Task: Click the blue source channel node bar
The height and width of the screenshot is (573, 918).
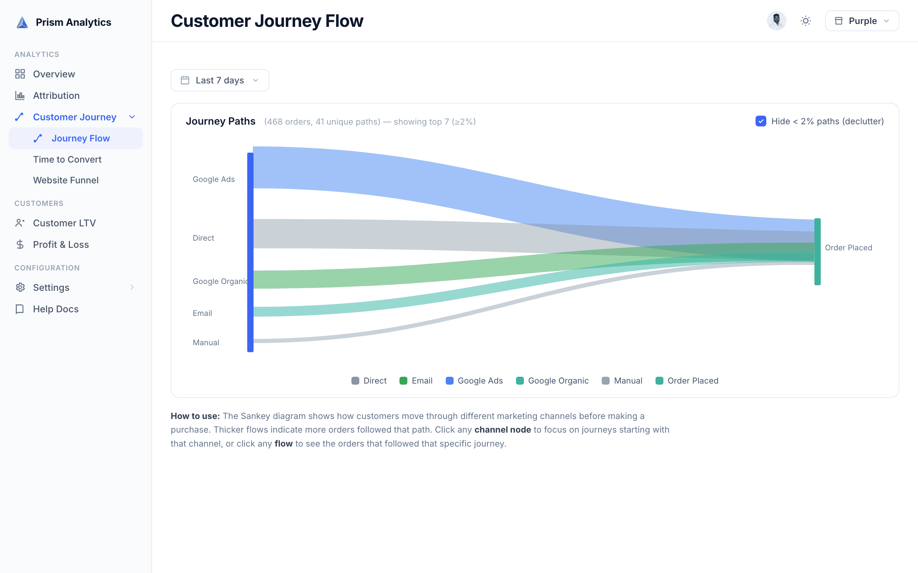Action: [x=250, y=252]
